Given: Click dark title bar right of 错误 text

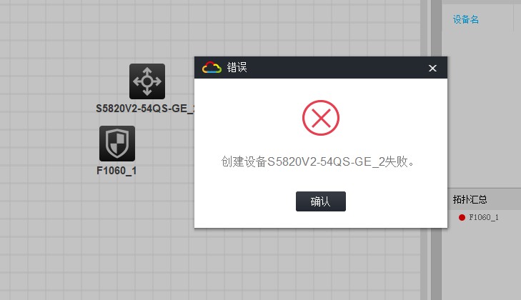Looking at the screenshot, I should [x=336, y=67].
